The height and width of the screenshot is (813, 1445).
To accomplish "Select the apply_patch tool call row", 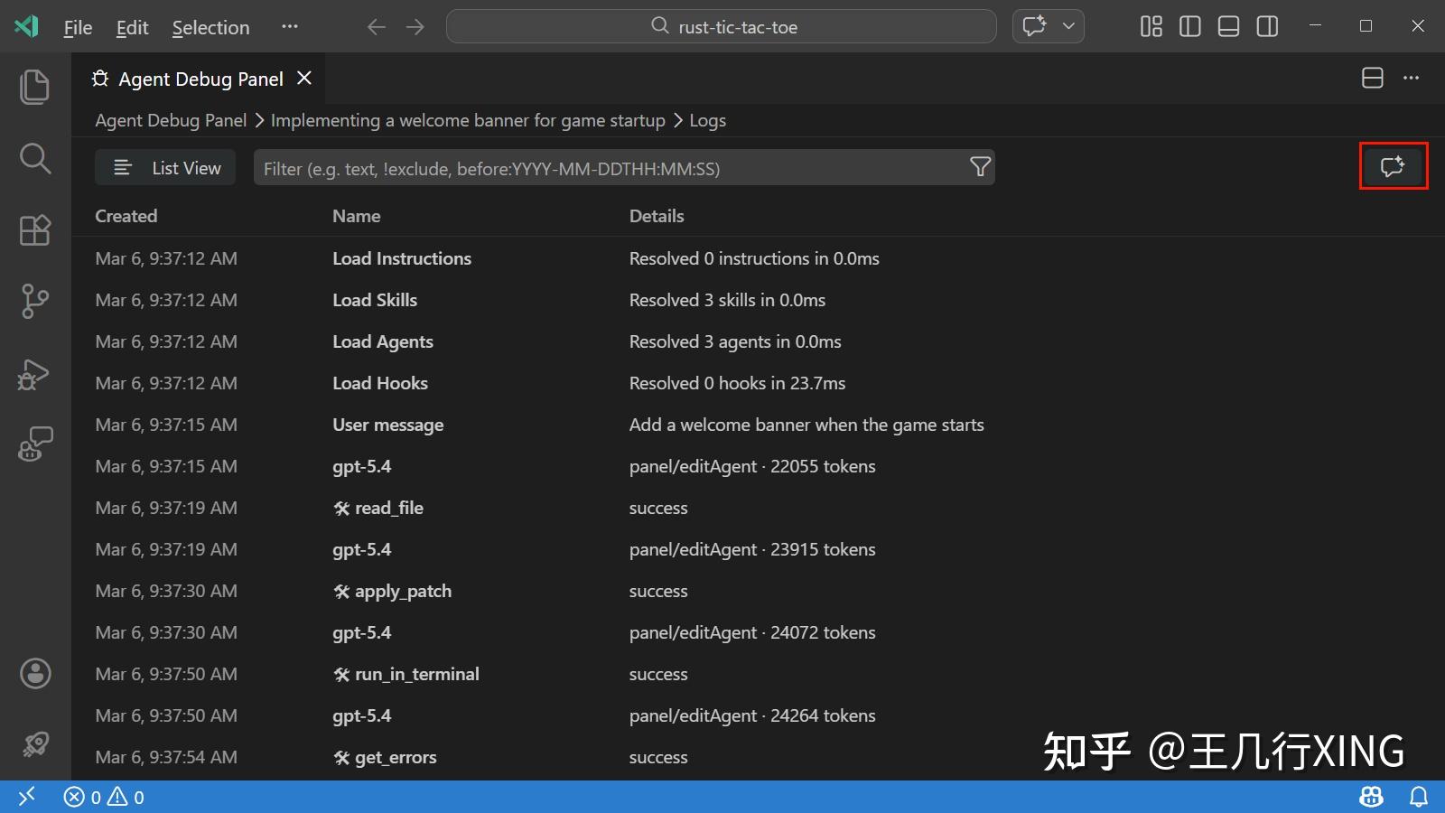I will [759, 591].
